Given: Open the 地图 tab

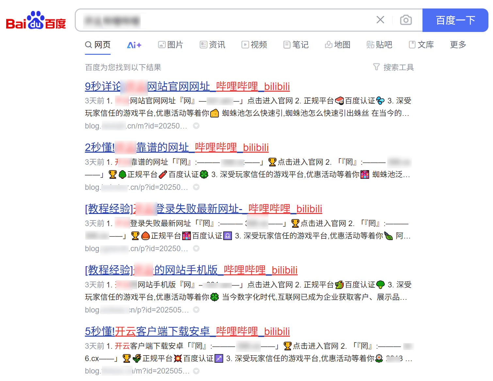Looking at the screenshot, I should click(338, 45).
